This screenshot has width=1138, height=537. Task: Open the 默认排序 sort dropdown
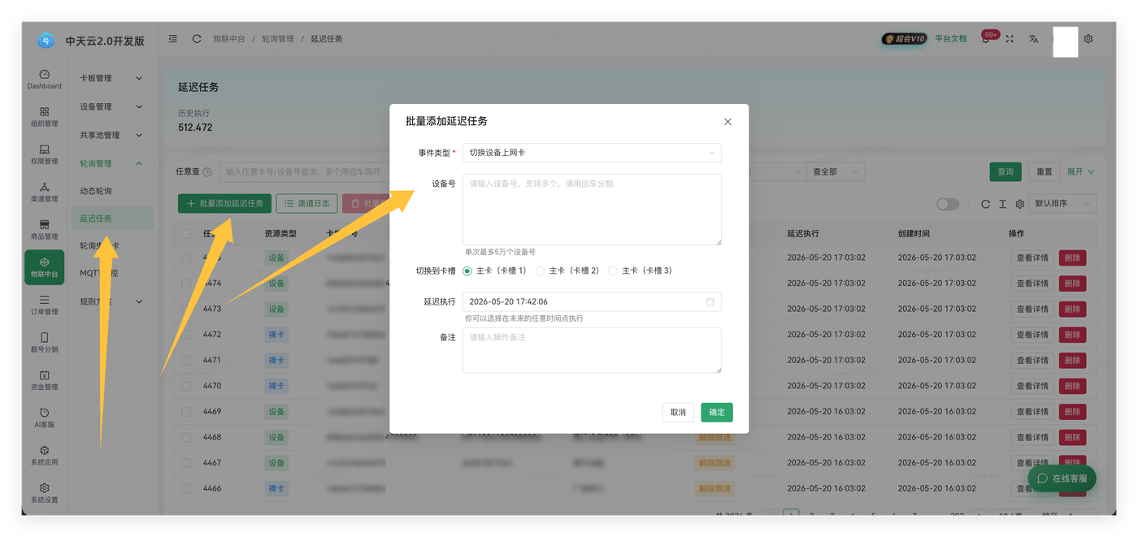[1062, 204]
